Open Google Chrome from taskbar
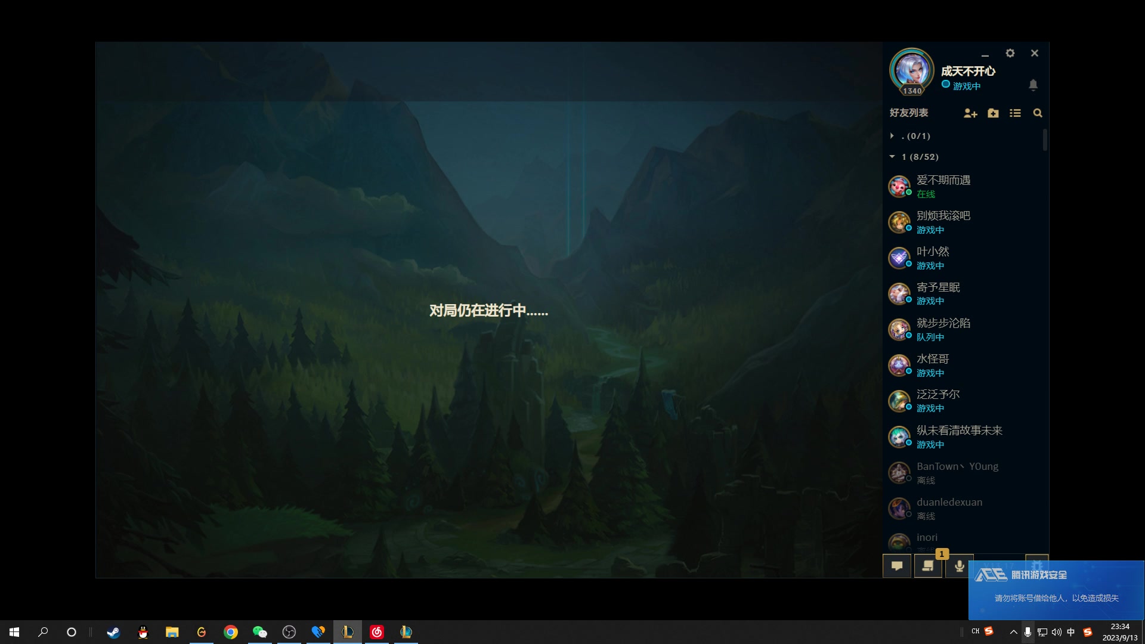The height and width of the screenshot is (644, 1145). (231, 632)
